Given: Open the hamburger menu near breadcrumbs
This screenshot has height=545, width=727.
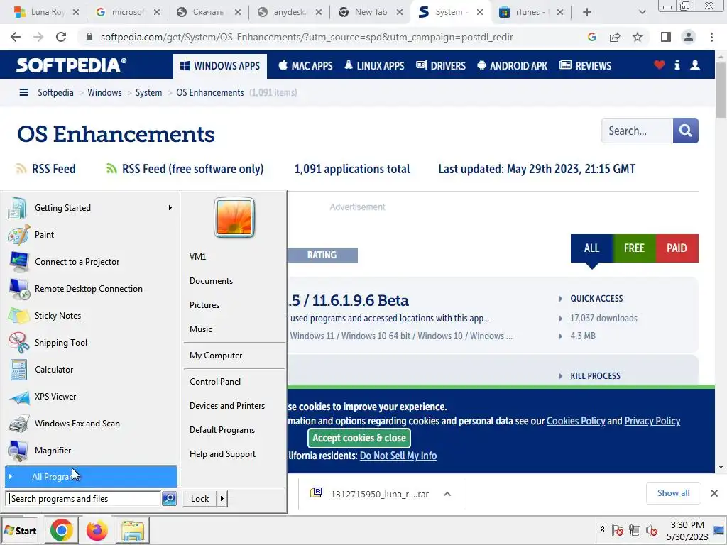Looking at the screenshot, I should [x=23, y=92].
